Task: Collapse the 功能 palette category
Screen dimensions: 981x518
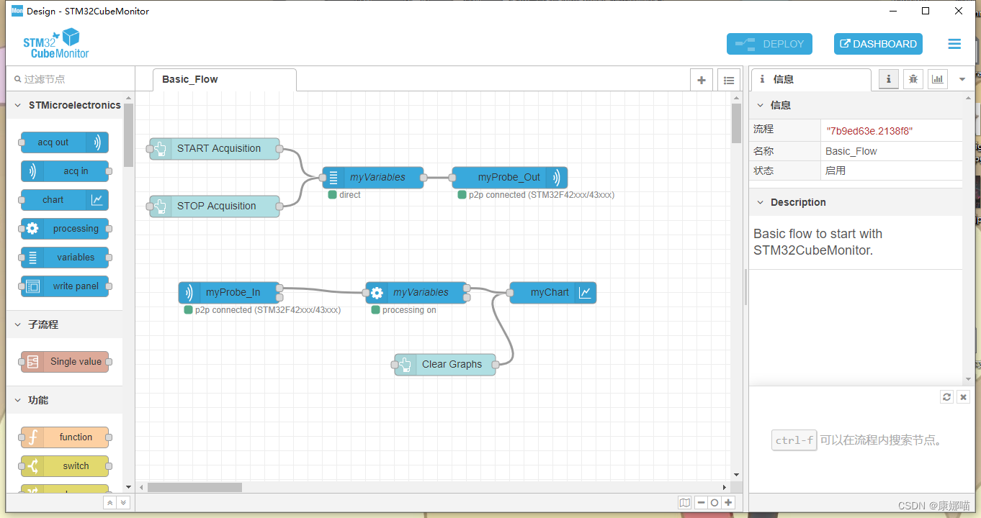Action: click(x=65, y=400)
